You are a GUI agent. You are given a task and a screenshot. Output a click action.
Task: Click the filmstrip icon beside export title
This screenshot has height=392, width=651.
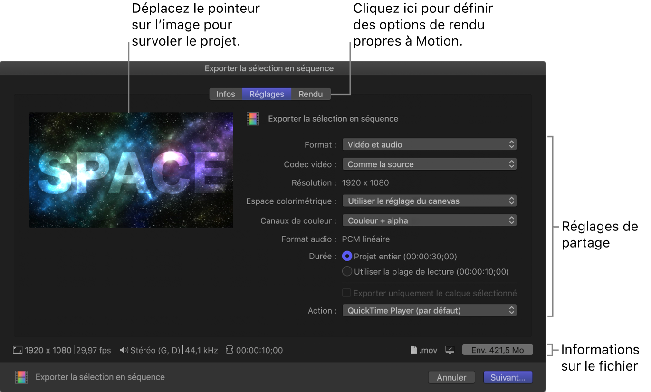tap(253, 119)
